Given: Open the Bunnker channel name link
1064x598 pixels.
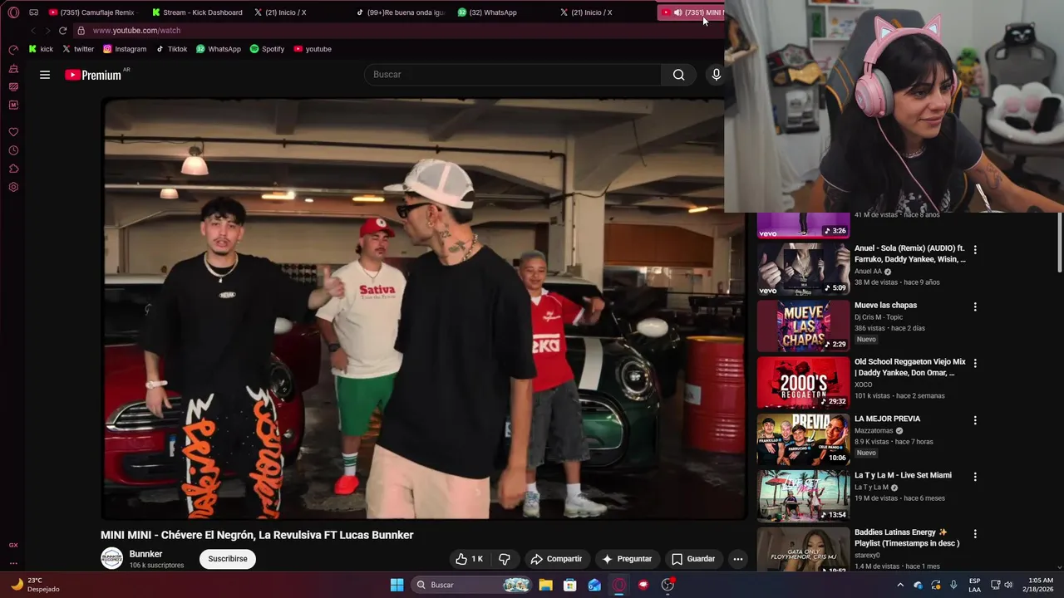Looking at the screenshot, I should pyautogui.click(x=145, y=554).
